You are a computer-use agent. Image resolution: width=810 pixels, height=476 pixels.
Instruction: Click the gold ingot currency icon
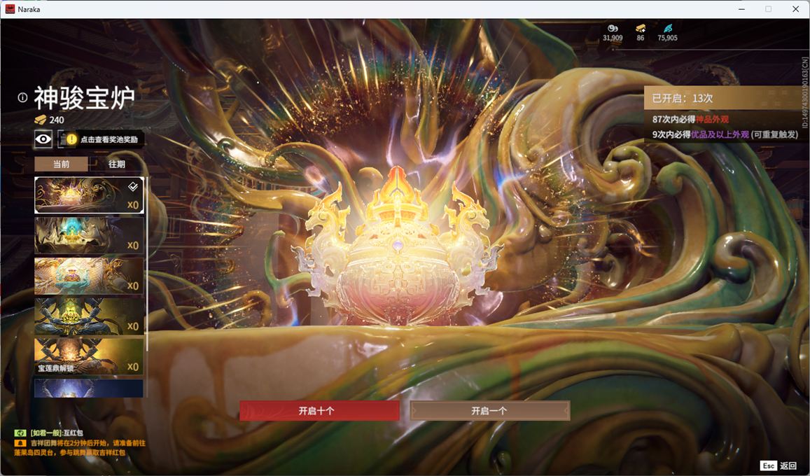tap(641, 29)
